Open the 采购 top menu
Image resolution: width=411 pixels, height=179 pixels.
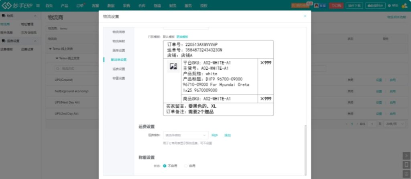coord(126,6)
